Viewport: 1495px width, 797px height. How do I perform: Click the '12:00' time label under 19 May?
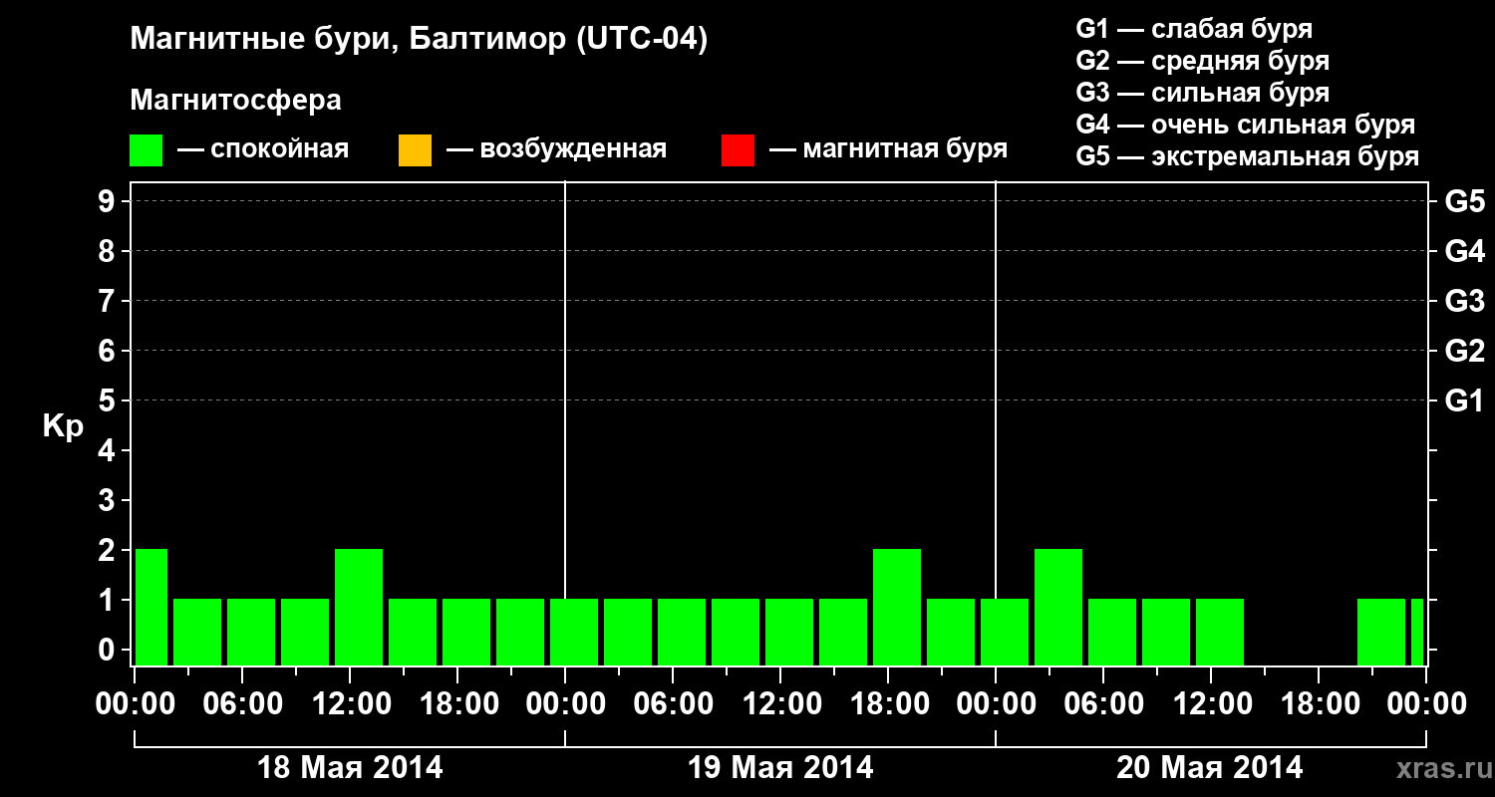pos(780,703)
